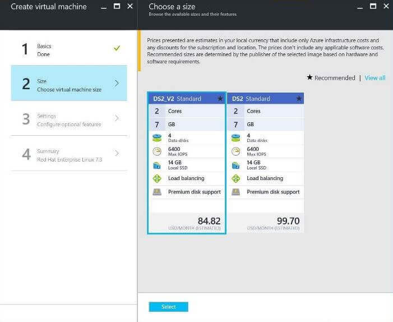Click the Load balancing icon in DS2 card
Screen dimensions: 393x322
236,178
